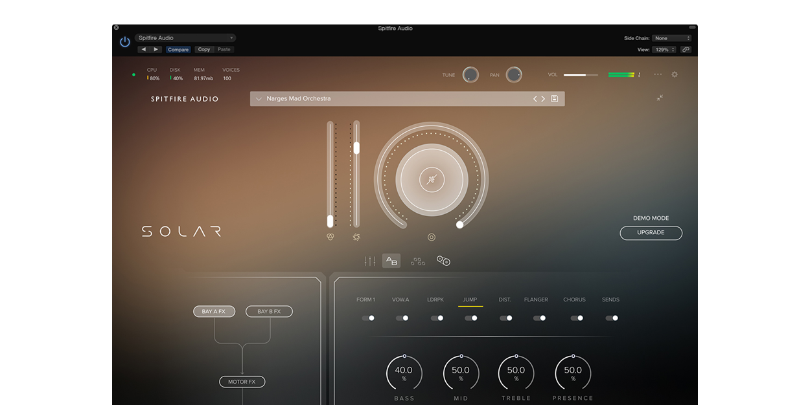Toggle the FORM 1 effect switch
This screenshot has height=405, width=810.
coord(368,318)
